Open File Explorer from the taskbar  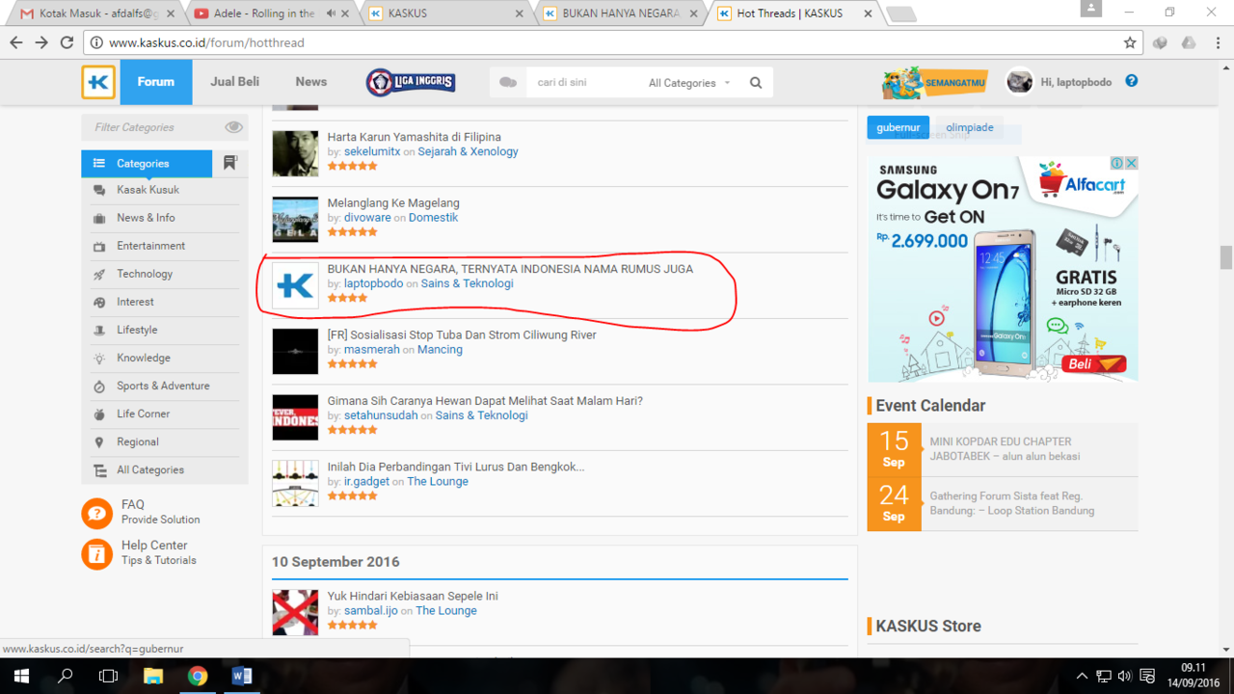154,676
